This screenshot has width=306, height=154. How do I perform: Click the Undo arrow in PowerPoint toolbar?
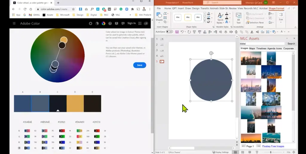(x=182, y=32)
